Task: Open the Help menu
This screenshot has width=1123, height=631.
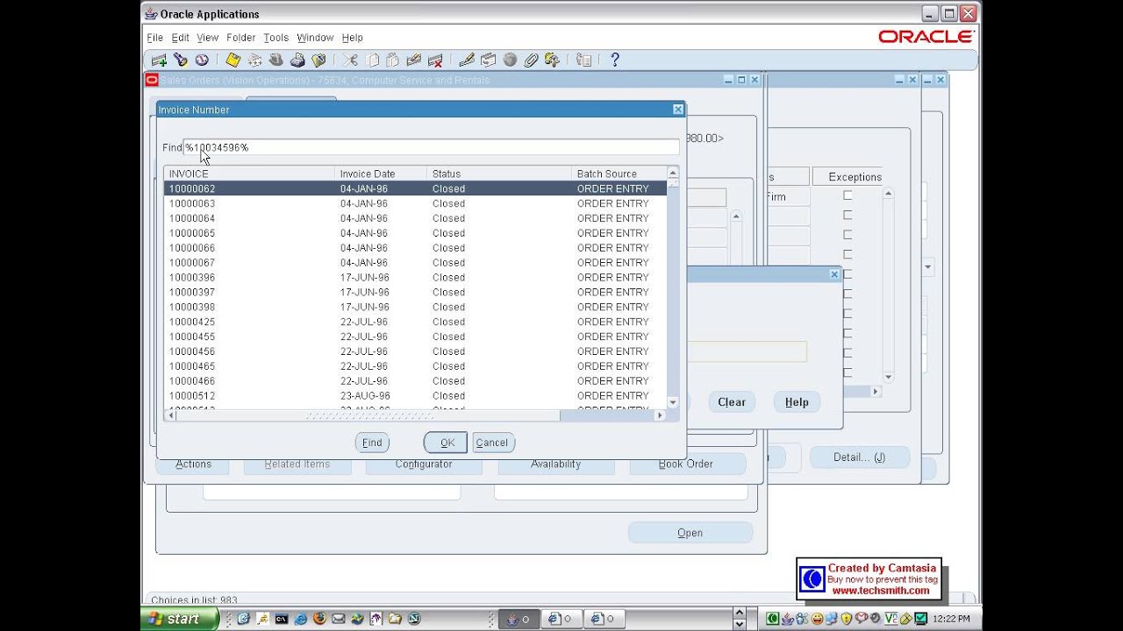Action: (352, 38)
